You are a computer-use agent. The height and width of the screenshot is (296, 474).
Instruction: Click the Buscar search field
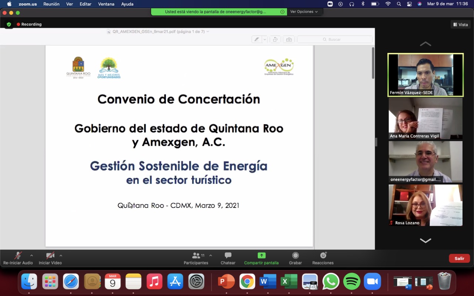point(335,39)
